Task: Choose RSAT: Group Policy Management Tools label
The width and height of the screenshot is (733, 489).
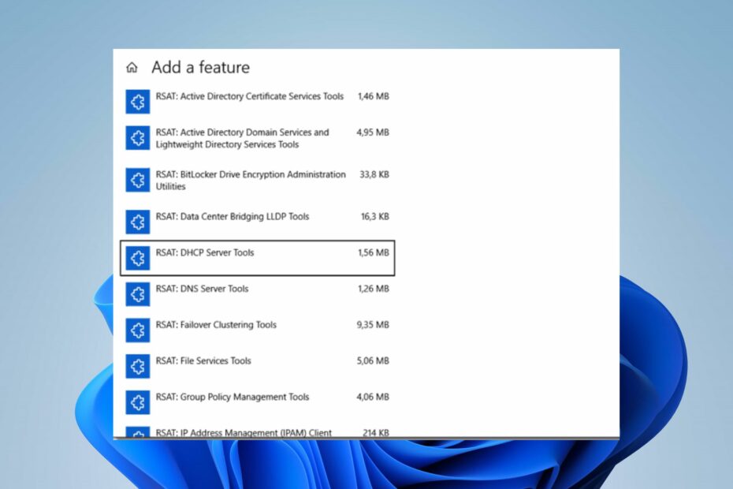Action: (233, 397)
